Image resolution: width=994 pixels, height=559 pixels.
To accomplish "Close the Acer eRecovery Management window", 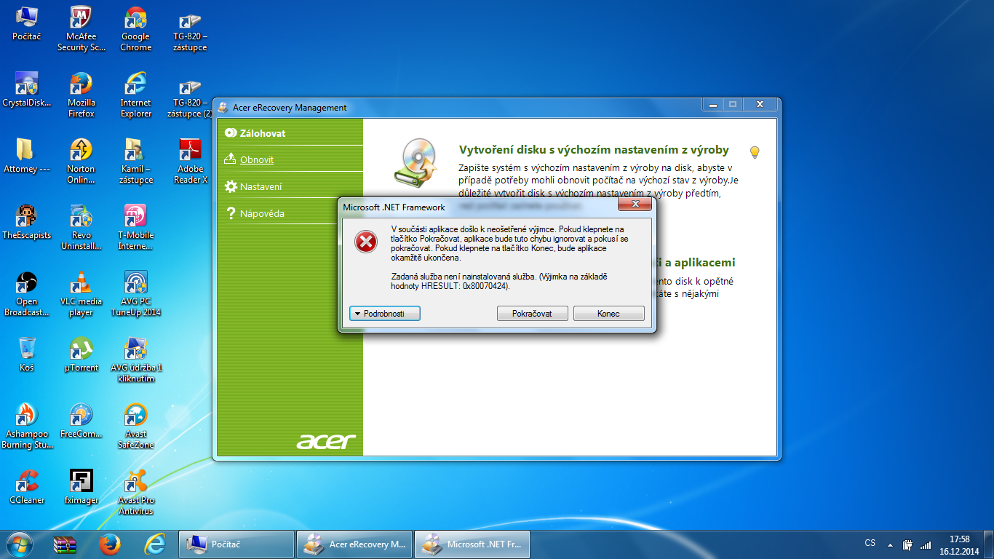I will tap(760, 106).
